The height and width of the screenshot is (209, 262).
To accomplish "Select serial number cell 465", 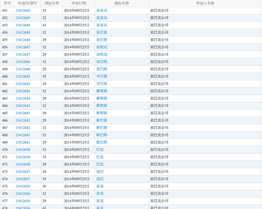I will point(5,113).
